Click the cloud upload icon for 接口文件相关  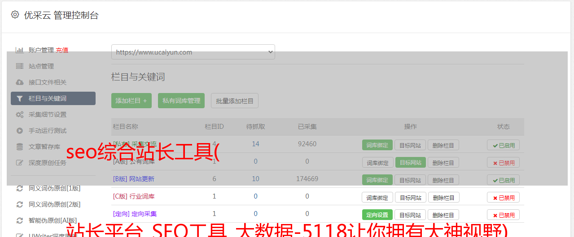(20, 82)
